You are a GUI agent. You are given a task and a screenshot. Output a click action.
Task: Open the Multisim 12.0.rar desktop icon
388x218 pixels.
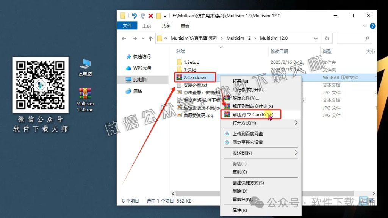point(84,93)
